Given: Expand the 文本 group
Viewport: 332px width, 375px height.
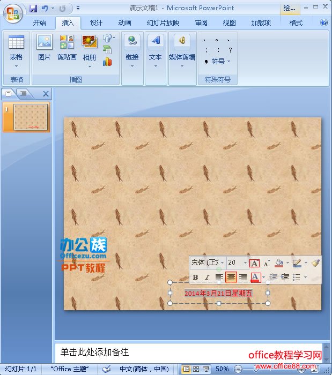Looking at the screenshot, I should (156, 51).
